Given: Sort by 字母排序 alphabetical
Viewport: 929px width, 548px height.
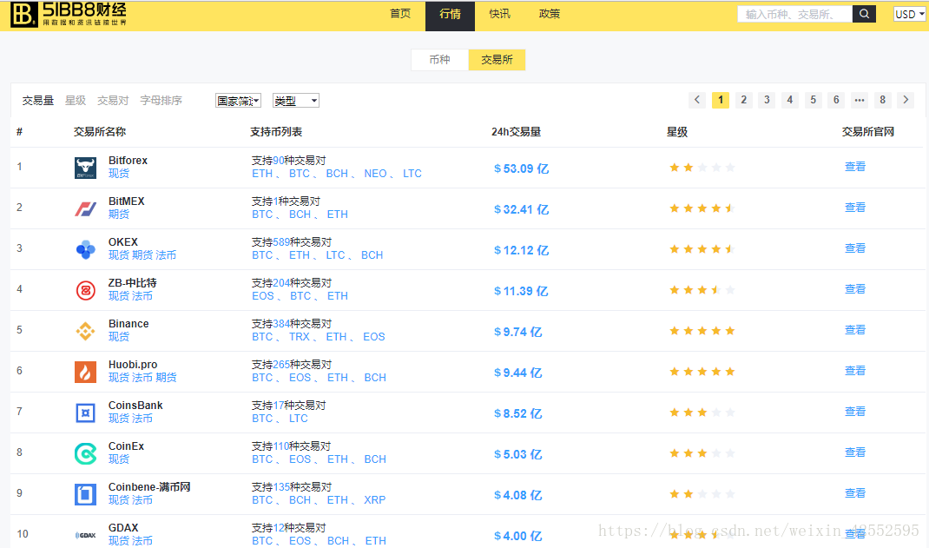Looking at the screenshot, I should tap(161, 101).
